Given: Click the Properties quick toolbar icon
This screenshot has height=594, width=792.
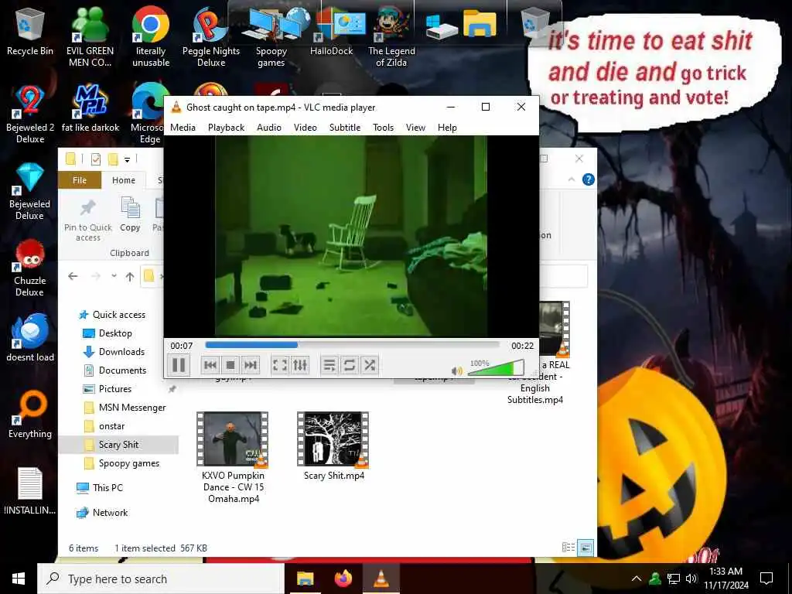Looking at the screenshot, I should [x=95, y=159].
